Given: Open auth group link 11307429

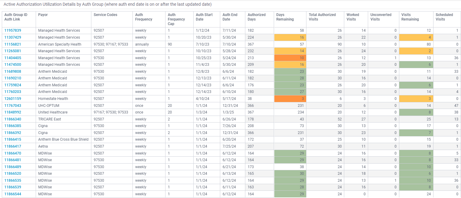Looking at the screenshot, I should (x=13, y=37).
